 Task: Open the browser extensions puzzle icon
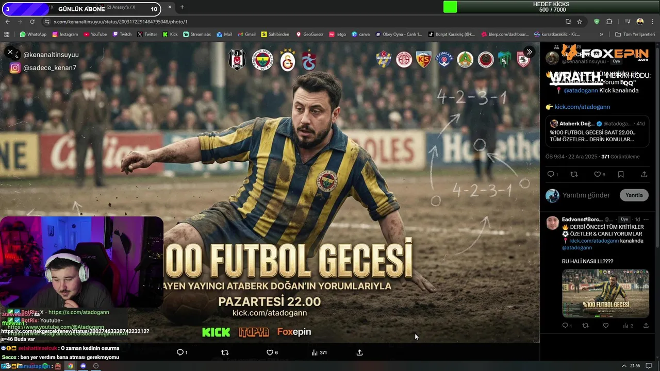(x=609, y=22)
